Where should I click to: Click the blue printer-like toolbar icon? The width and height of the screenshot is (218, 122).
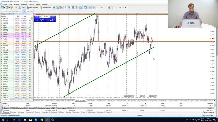[20, 7]
